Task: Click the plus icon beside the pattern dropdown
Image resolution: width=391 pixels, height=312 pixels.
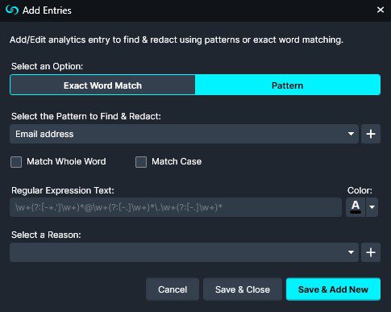Action: pyautogui.click(x=371, y=134)
